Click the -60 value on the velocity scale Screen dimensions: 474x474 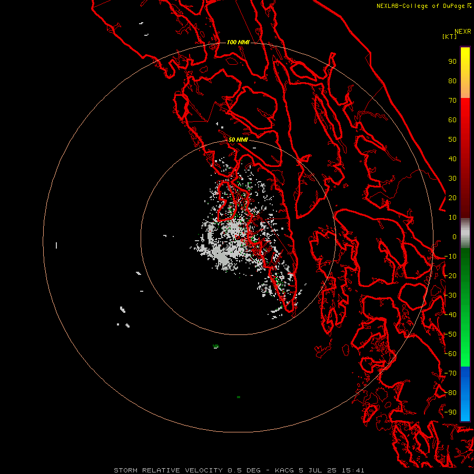[x=450, y=354]
